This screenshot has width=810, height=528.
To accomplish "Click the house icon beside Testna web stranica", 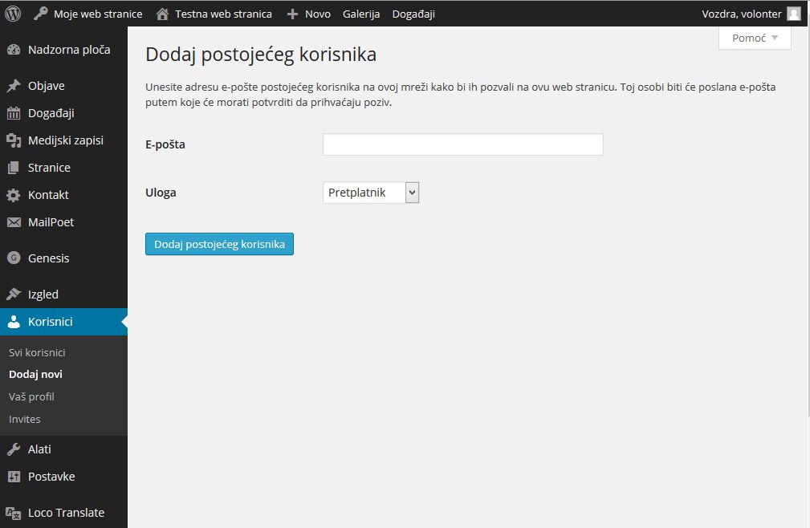I will point(162,14).
